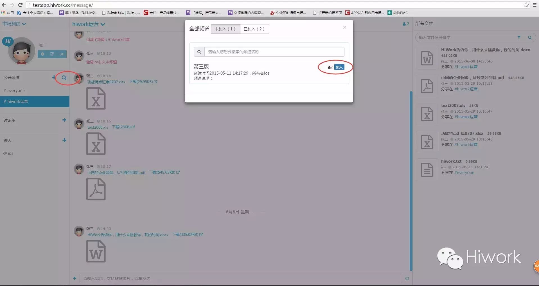Select the # hiwork运营 channel

click(35, 102)
